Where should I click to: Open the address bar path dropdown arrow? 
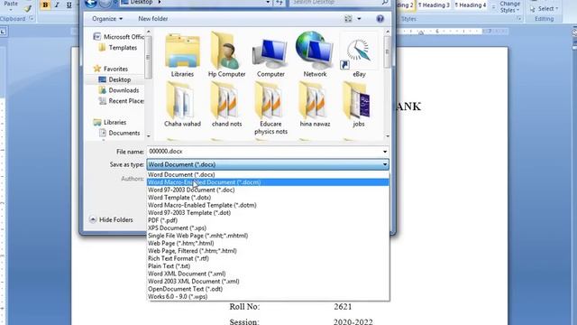(268, 3)
